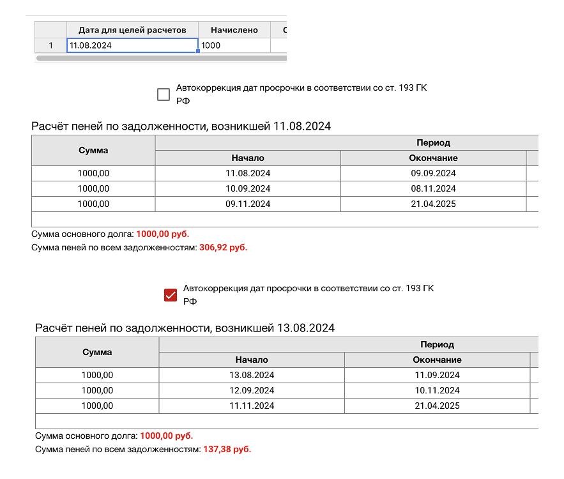This screenshot has width=564, height=479.
Task: Click the Начало header in the 11.08.2024 table
Action: coord(248,158)
